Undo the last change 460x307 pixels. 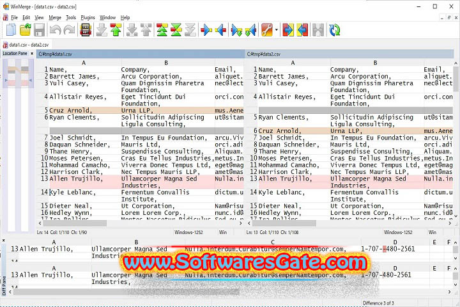coord(55,30)
